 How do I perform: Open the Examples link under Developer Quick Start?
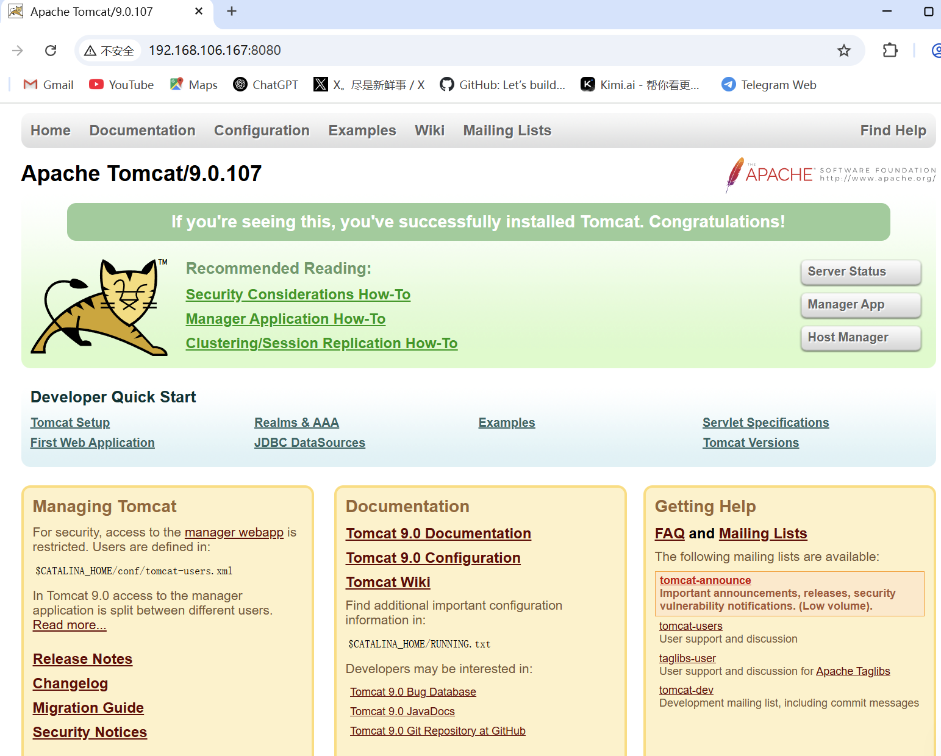point(507,423)
